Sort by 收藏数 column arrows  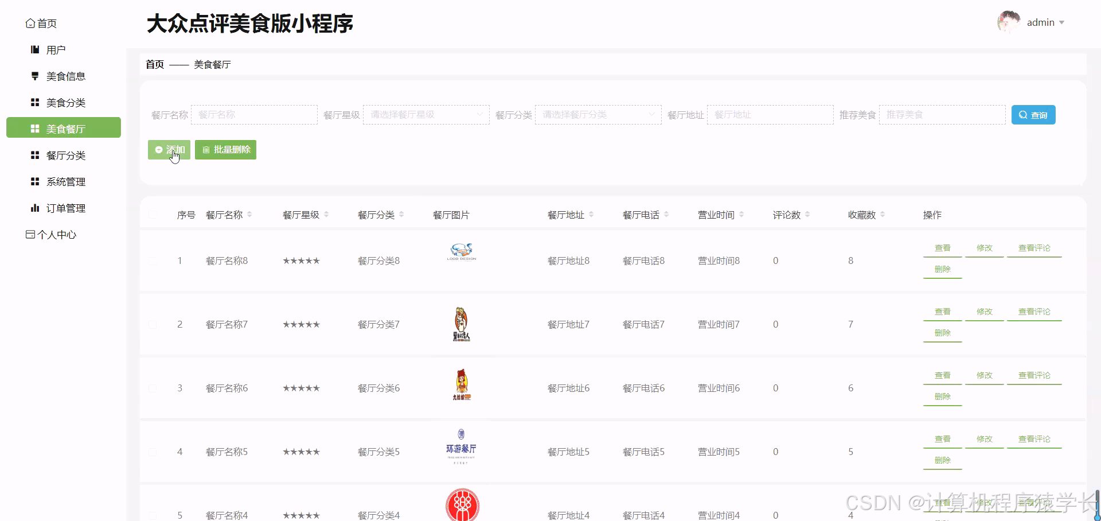coord(883,215)
